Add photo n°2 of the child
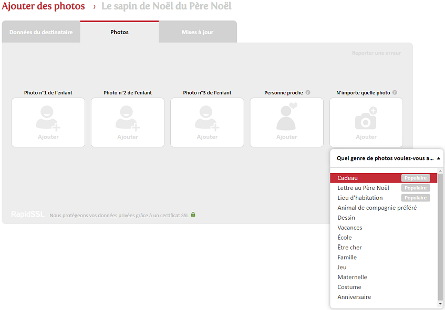 click(x=128, y=122)
